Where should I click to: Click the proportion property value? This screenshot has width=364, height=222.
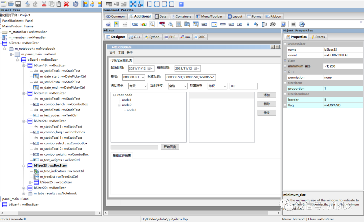(343, 89)
